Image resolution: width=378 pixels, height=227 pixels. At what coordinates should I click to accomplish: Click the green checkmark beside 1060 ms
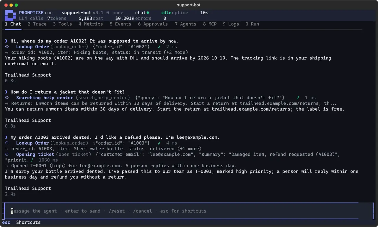(32, 160)
